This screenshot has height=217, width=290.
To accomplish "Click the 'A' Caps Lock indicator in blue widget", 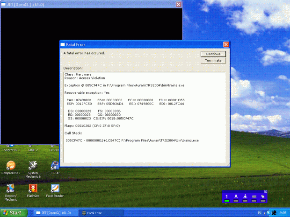I will (236, 198).
